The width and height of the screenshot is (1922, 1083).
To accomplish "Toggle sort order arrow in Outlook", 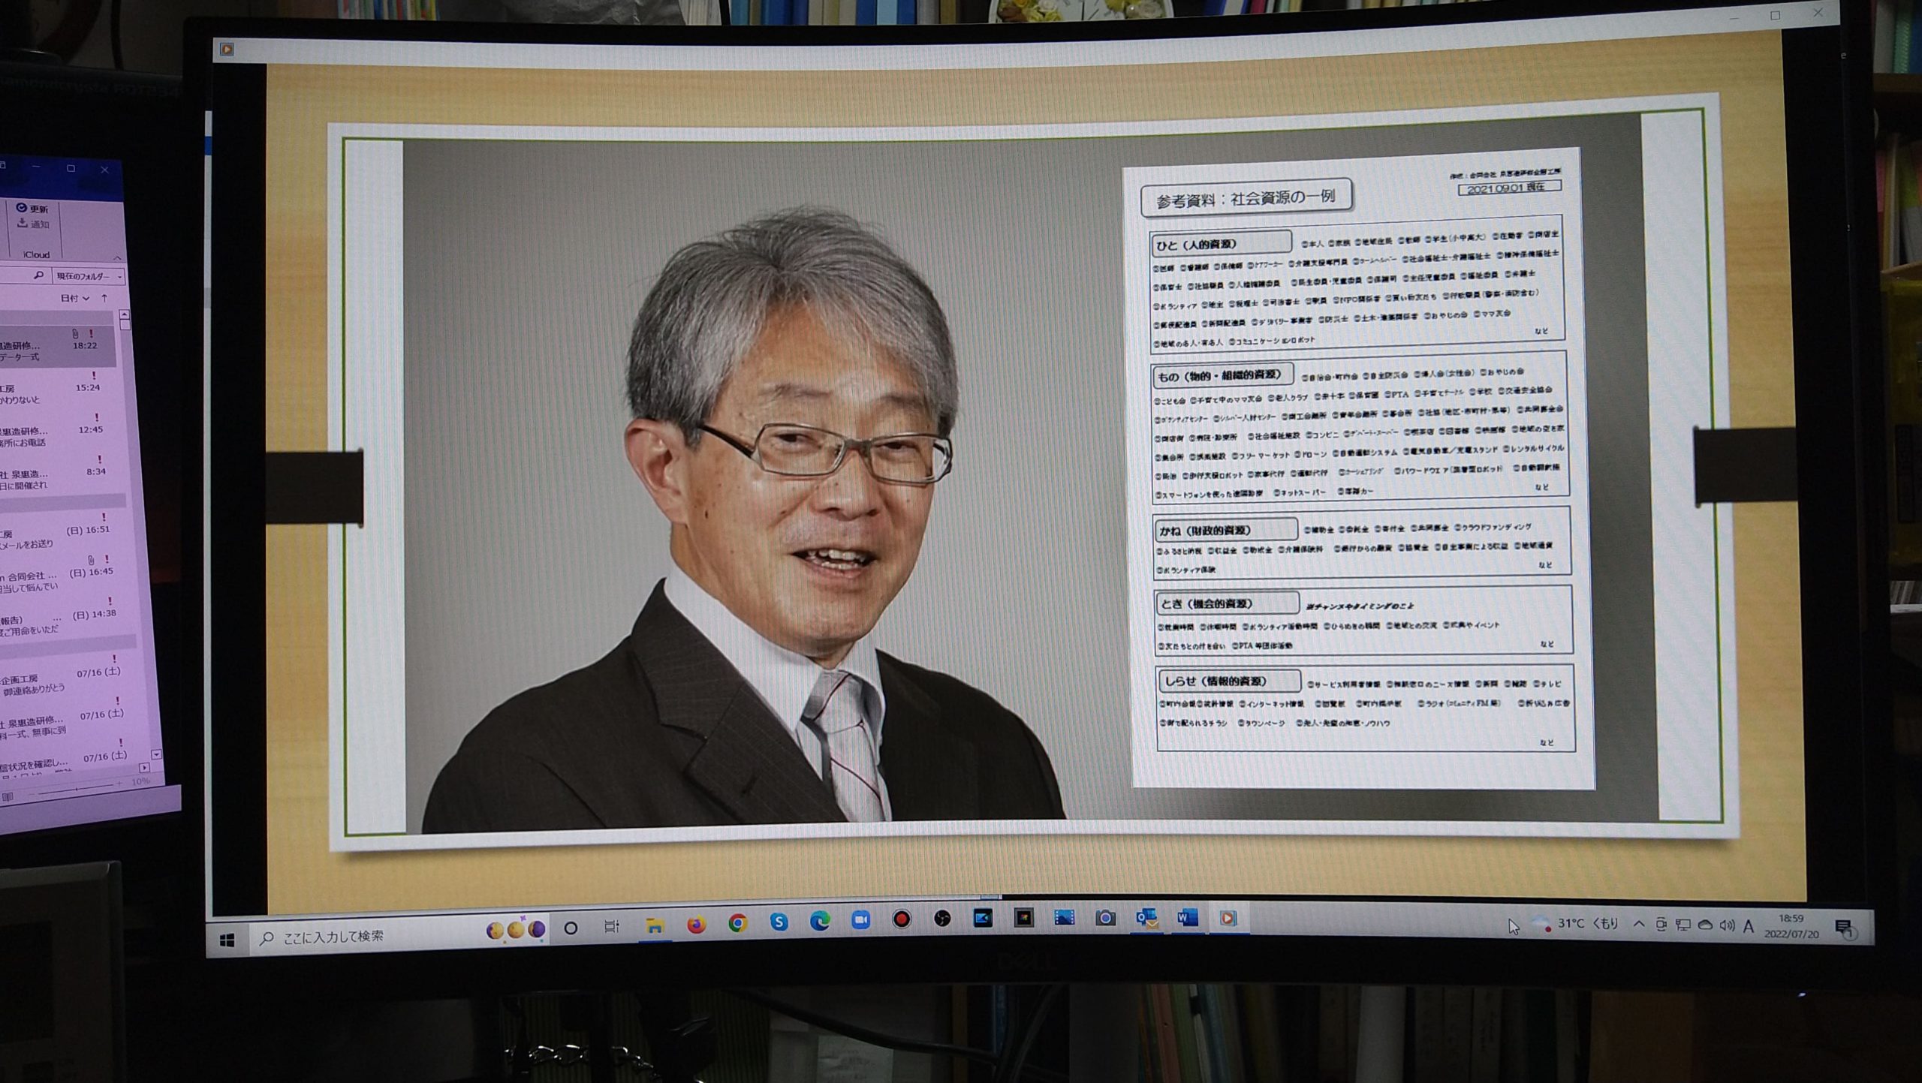I will click(x=104, y=299).
